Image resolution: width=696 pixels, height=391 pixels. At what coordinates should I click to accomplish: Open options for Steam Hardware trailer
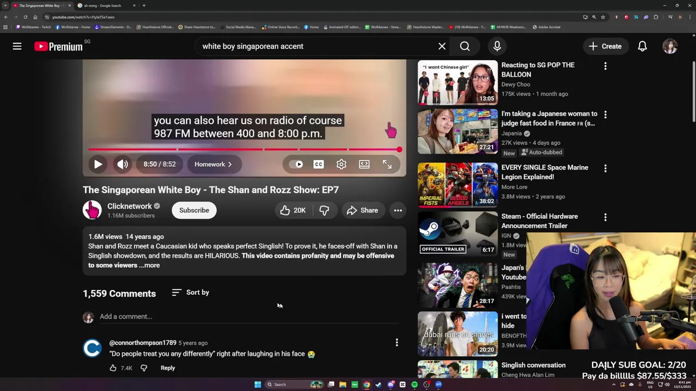click(605, 217)
